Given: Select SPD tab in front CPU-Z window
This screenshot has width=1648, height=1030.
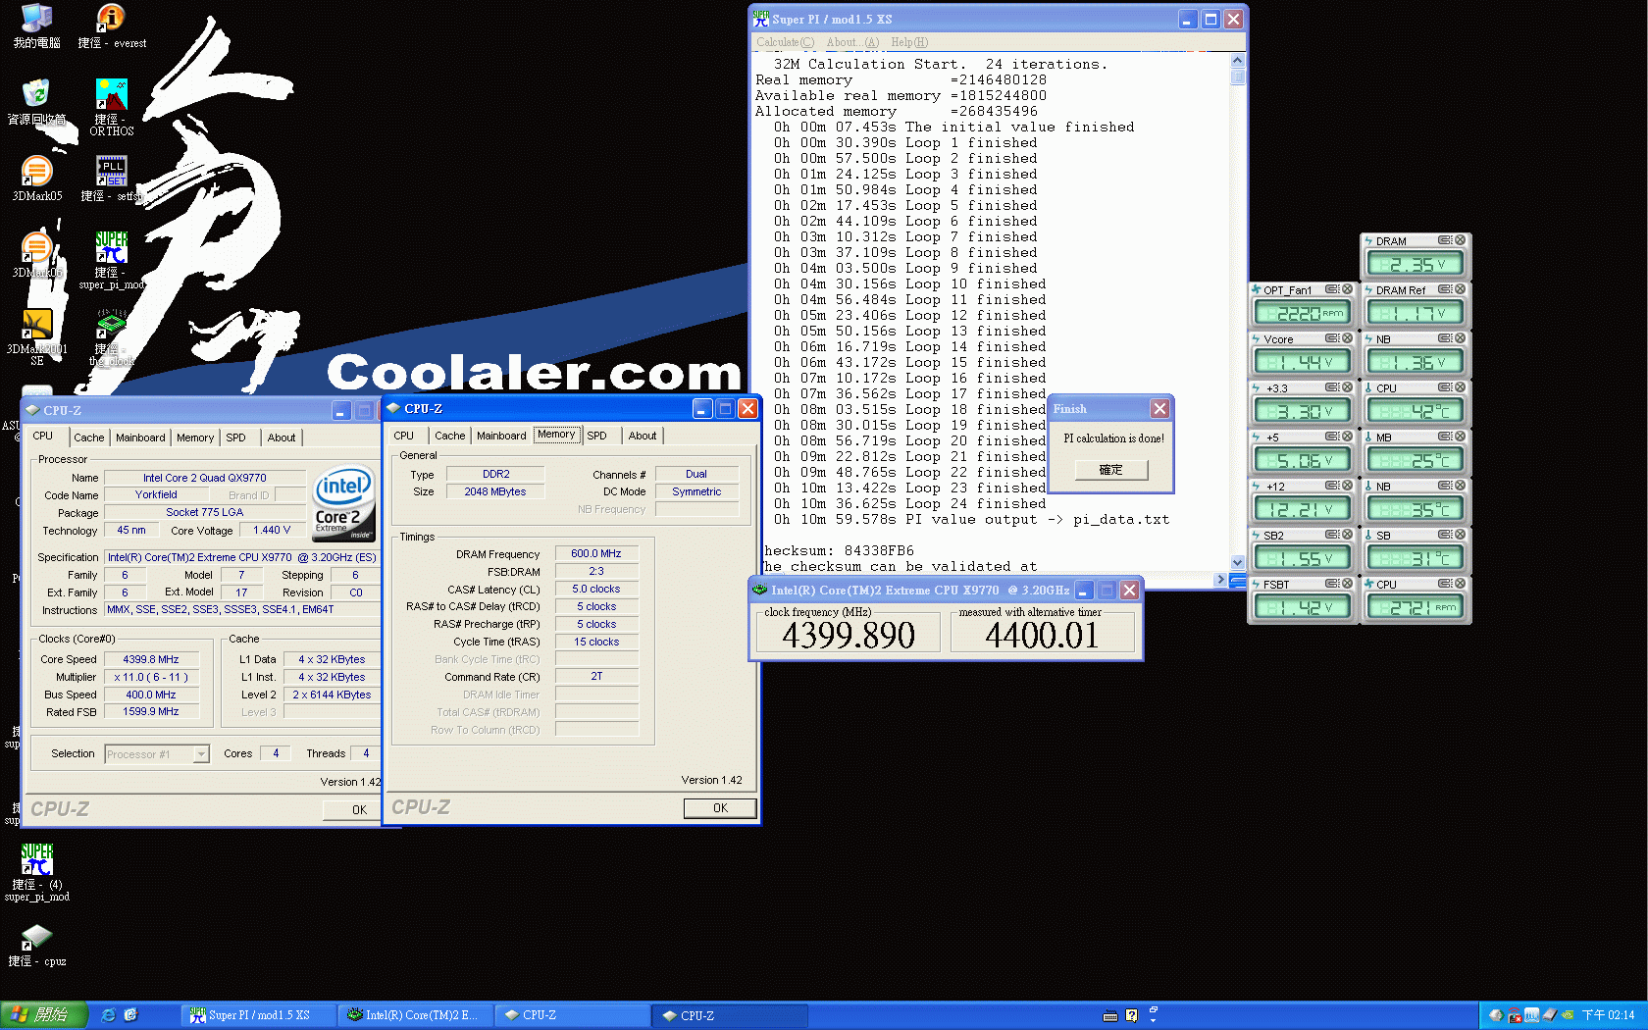Looking at the screenshot, I should click(597, 436).
